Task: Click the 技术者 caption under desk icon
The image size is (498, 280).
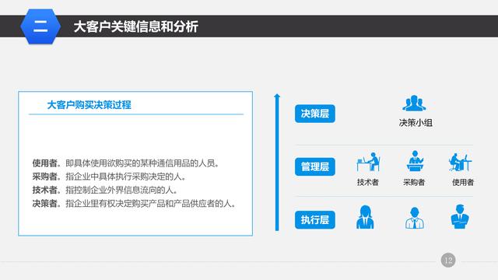Action: 368,182
